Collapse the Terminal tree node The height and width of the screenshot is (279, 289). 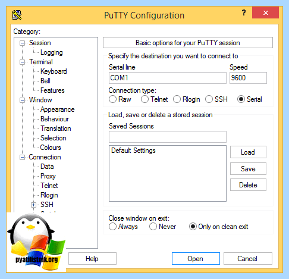(x=23, y=62)
